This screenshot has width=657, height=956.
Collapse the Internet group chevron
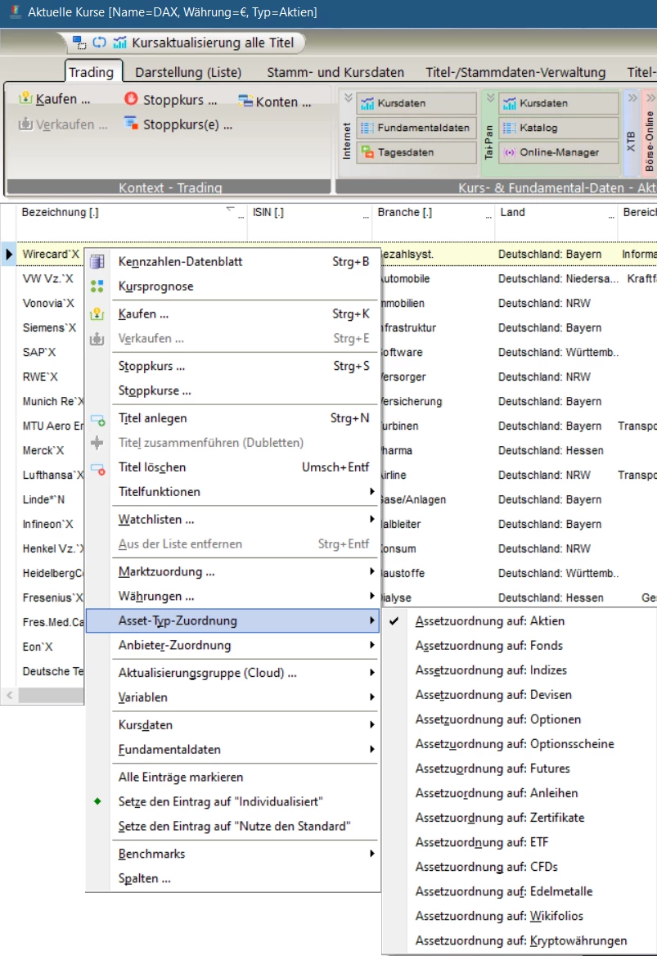click(348, 97)
